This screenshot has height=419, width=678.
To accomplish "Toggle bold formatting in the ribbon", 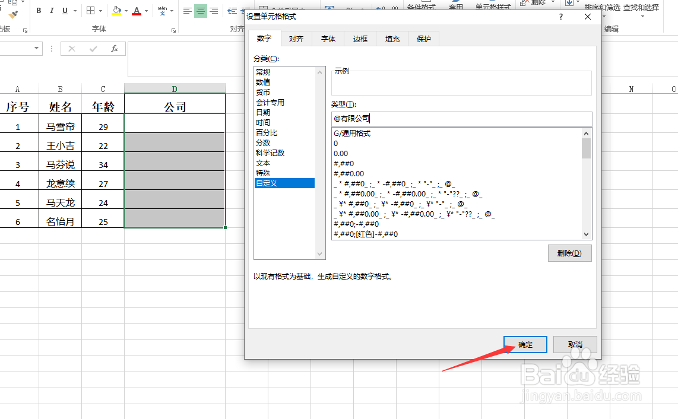I will [39, 10].
